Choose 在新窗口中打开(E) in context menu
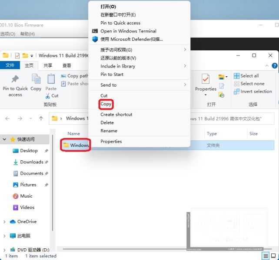This screenshot has height=260, width=279. (139, 15)
